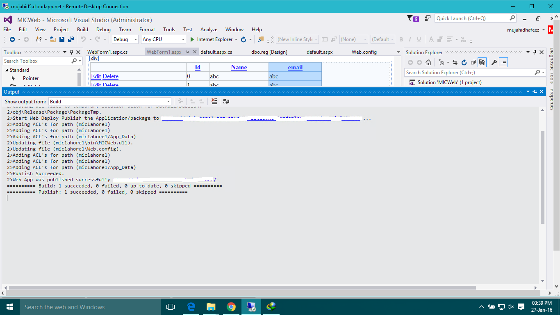Click the Home icon in Solution Explorer
The width and height of the screenshot is (560, 315).
[428, 62]
